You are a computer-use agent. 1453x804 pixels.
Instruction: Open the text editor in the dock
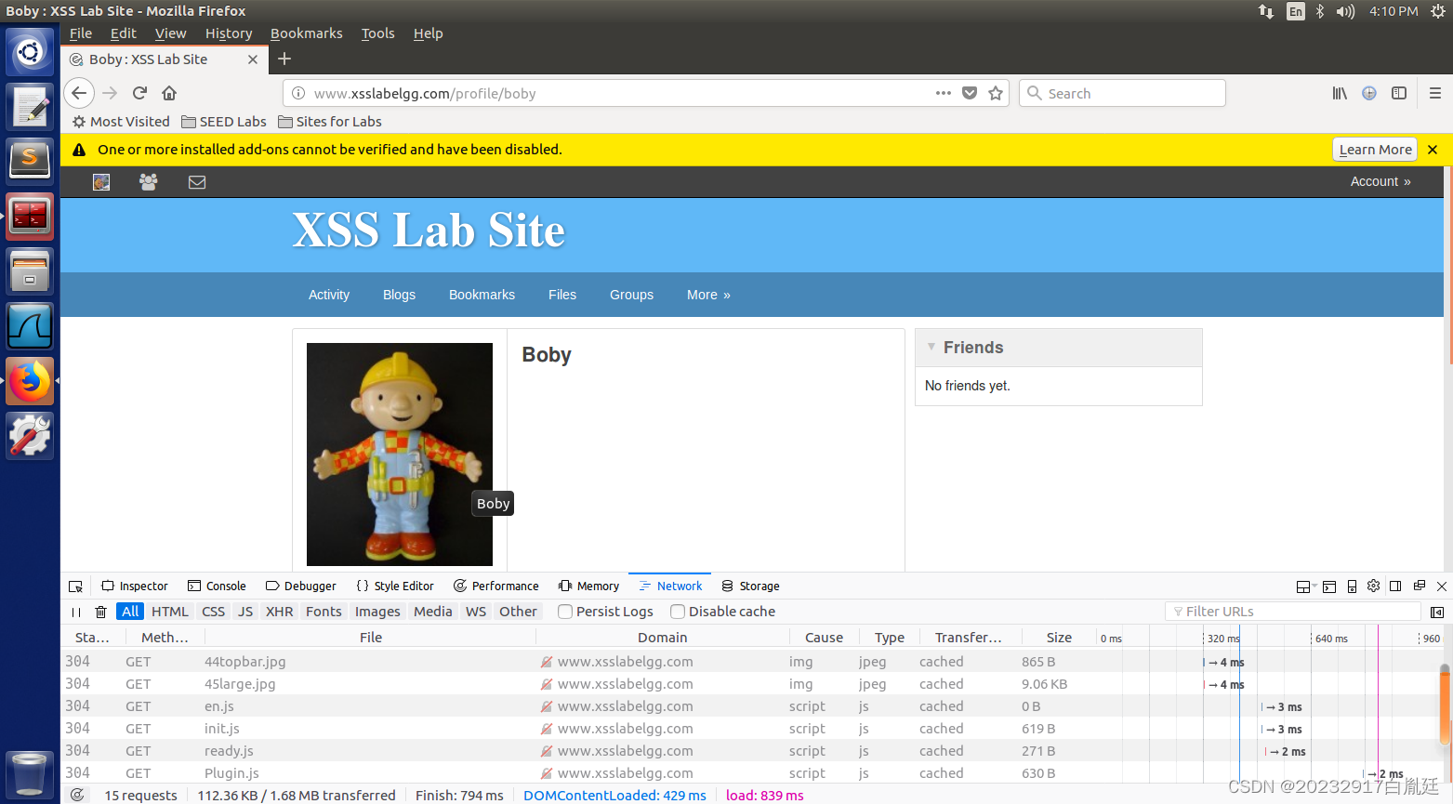point(30,107)
